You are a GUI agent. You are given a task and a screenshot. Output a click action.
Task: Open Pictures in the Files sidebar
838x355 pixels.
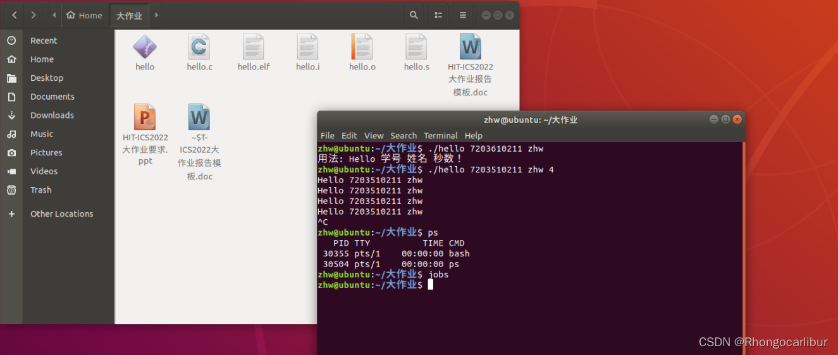coord(58,152)
